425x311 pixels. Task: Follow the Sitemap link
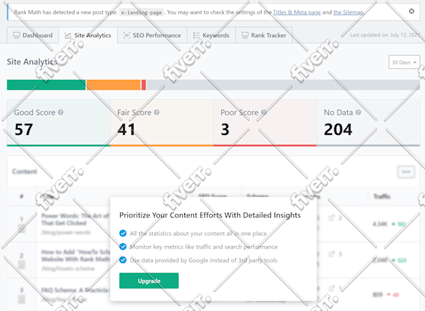click(x=348, y=12)
